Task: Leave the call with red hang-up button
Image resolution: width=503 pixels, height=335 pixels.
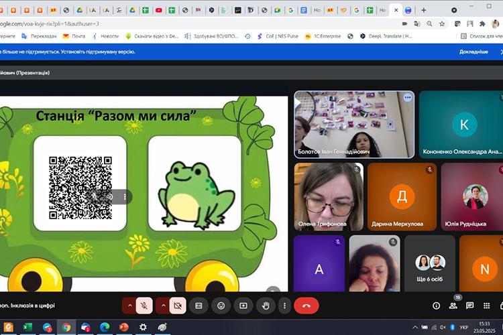Action: (x=306, y=306)
